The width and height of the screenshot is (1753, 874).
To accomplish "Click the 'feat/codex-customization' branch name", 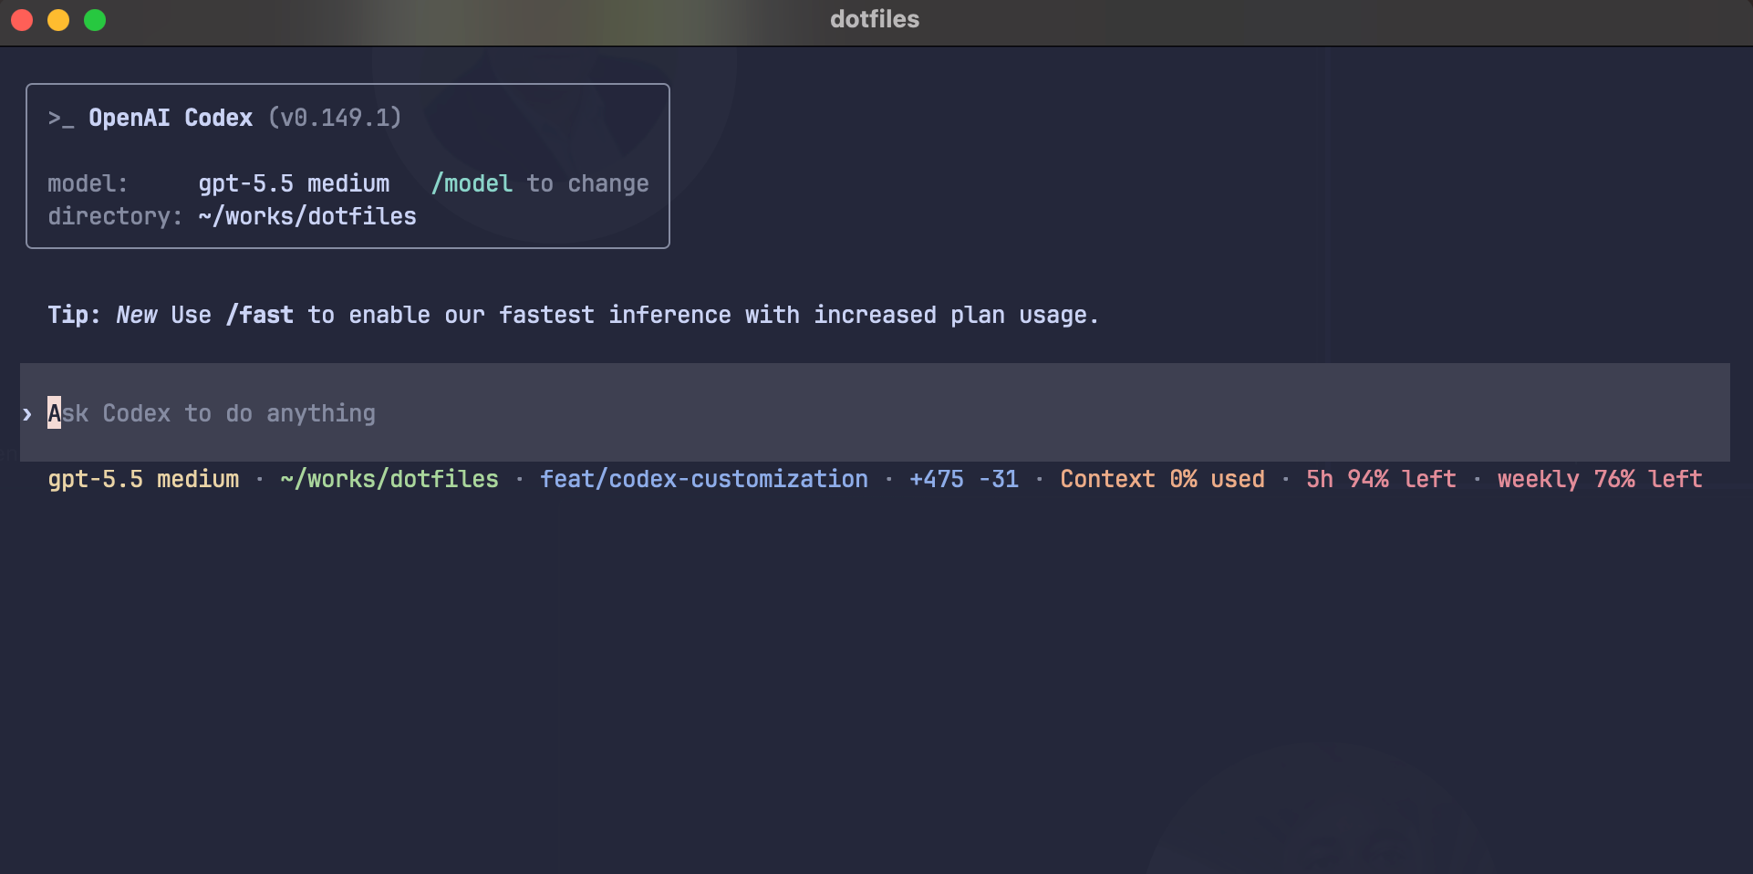I will click(704, 479).
